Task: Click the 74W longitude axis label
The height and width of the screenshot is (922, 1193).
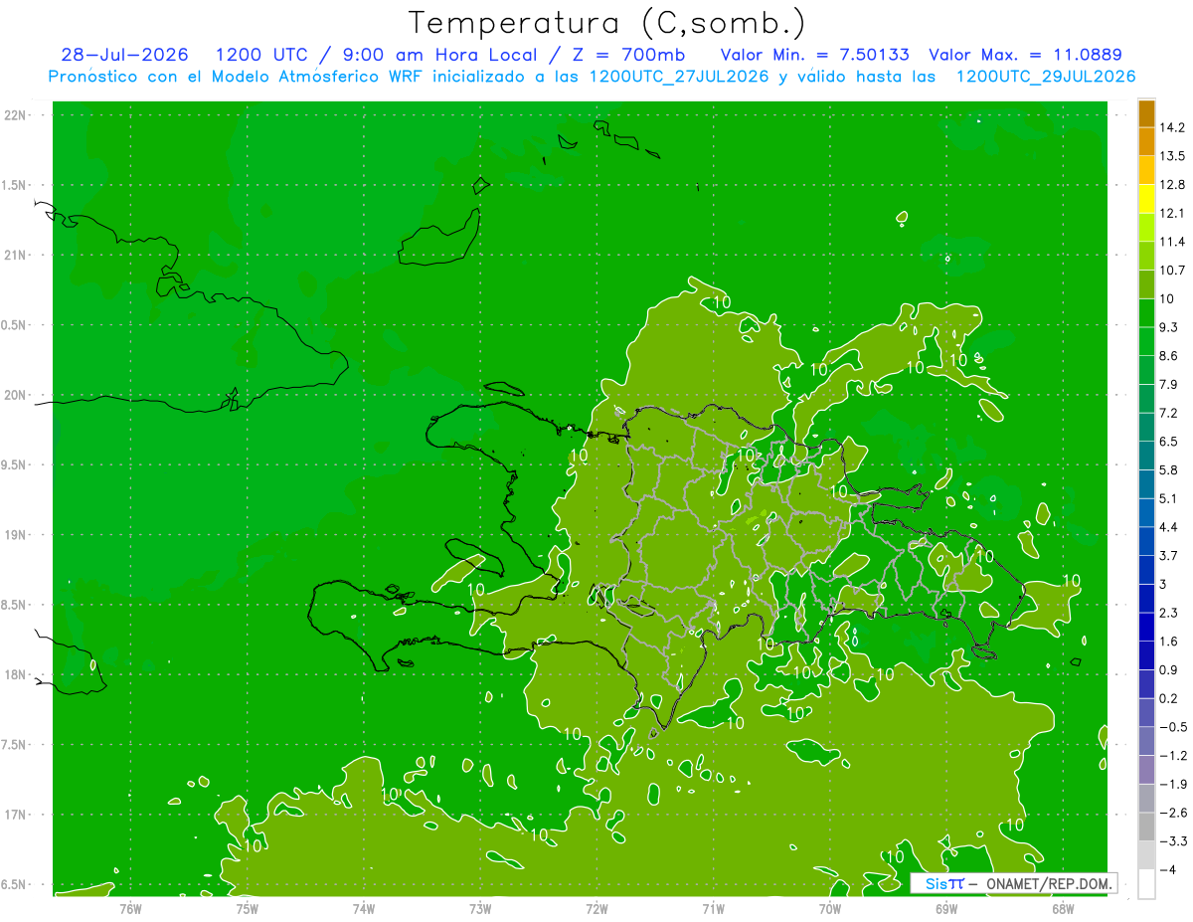Action: [363, 908]
